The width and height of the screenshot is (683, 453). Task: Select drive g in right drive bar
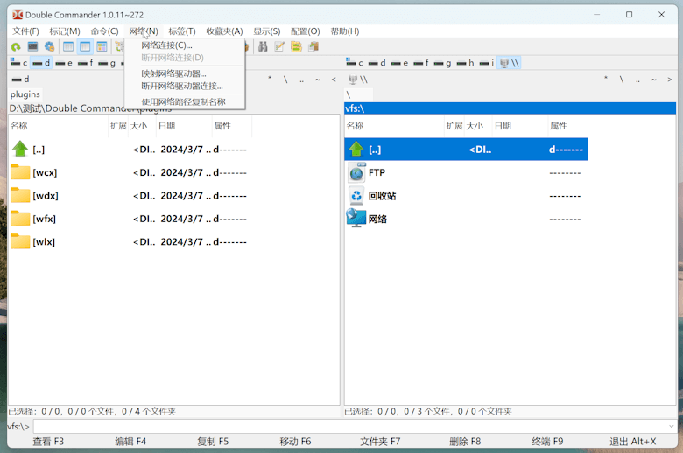[443, 63]
